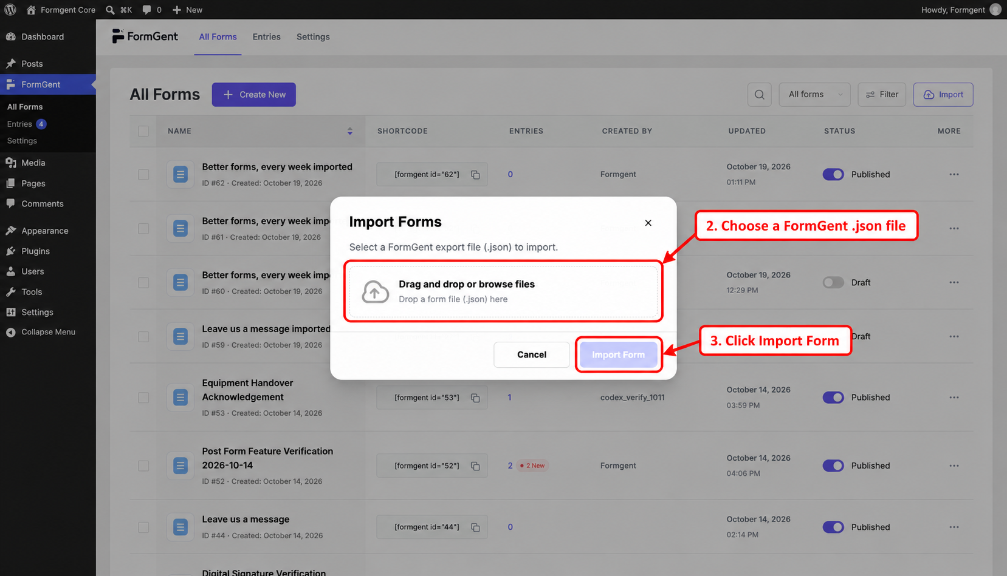Open the Formgent Core site home icon
The image size is (1007, 576).
click(31, 10)
